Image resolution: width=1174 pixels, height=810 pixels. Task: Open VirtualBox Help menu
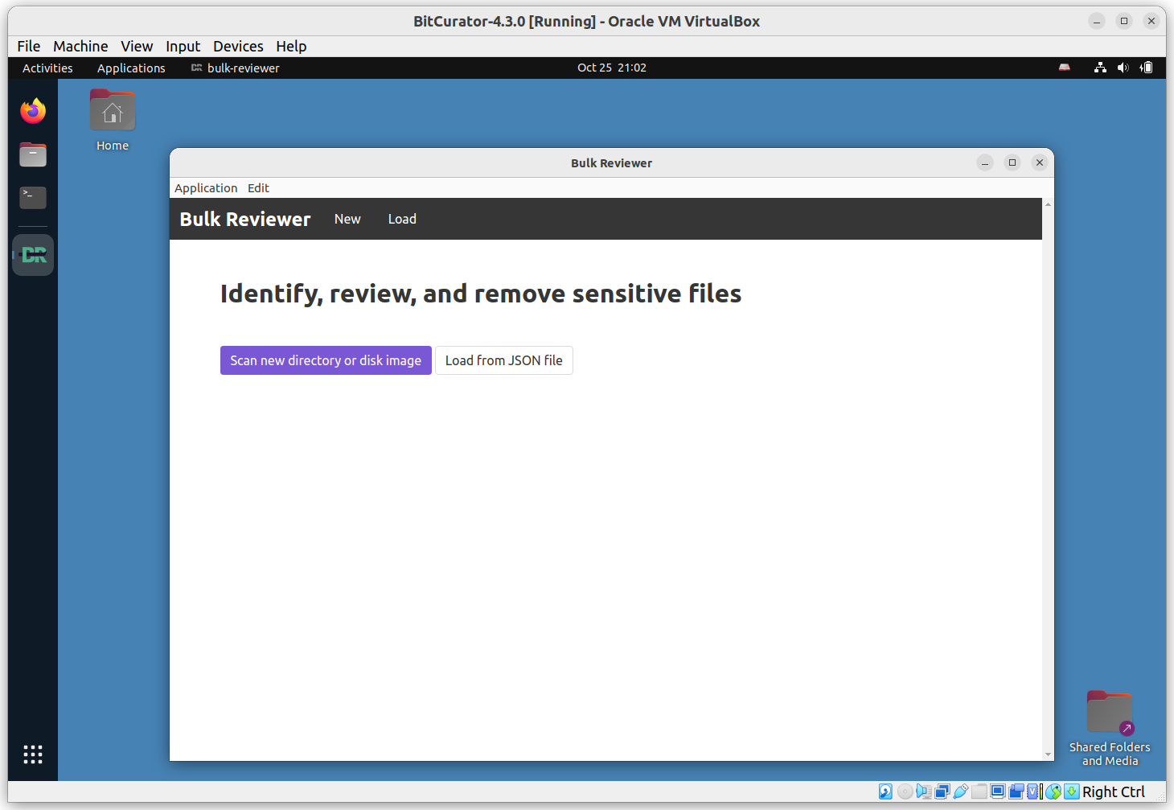pos(291,47)
